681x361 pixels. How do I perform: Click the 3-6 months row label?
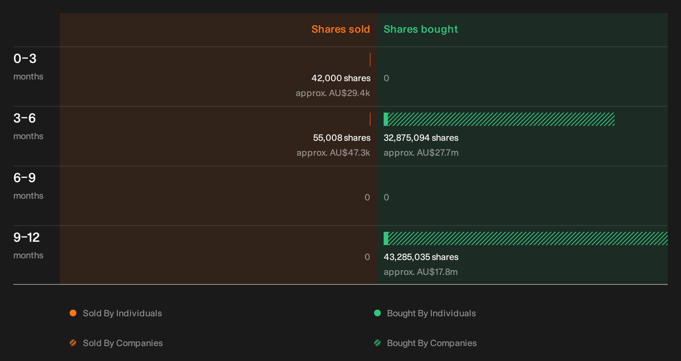click(28, 126)
